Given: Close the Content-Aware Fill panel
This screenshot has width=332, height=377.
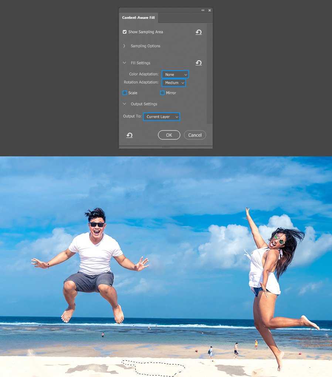Looking at the screenshot, I should coord(210,10).
